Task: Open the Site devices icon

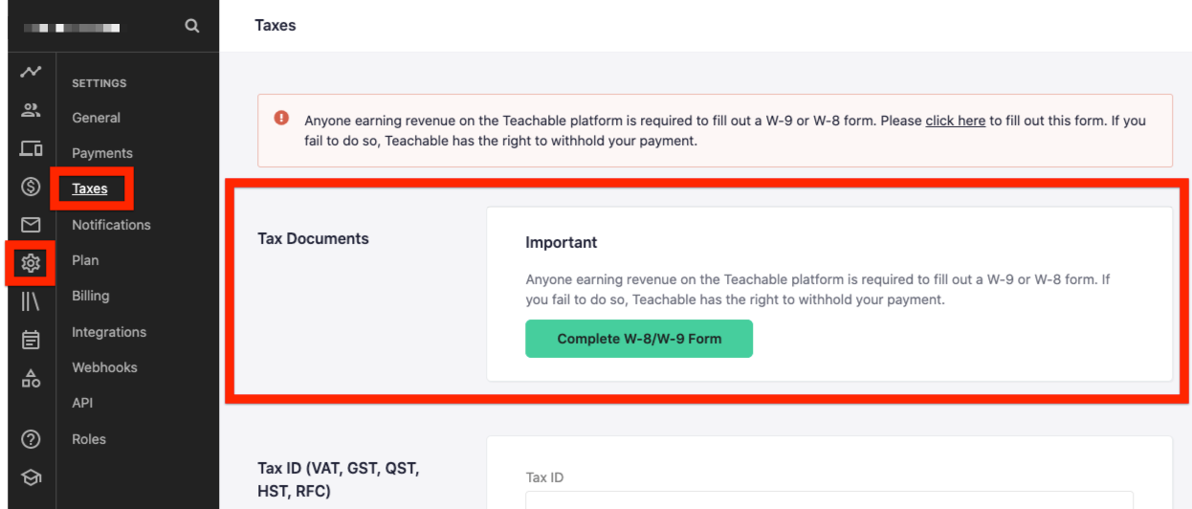Action: [x=32, y=148]
